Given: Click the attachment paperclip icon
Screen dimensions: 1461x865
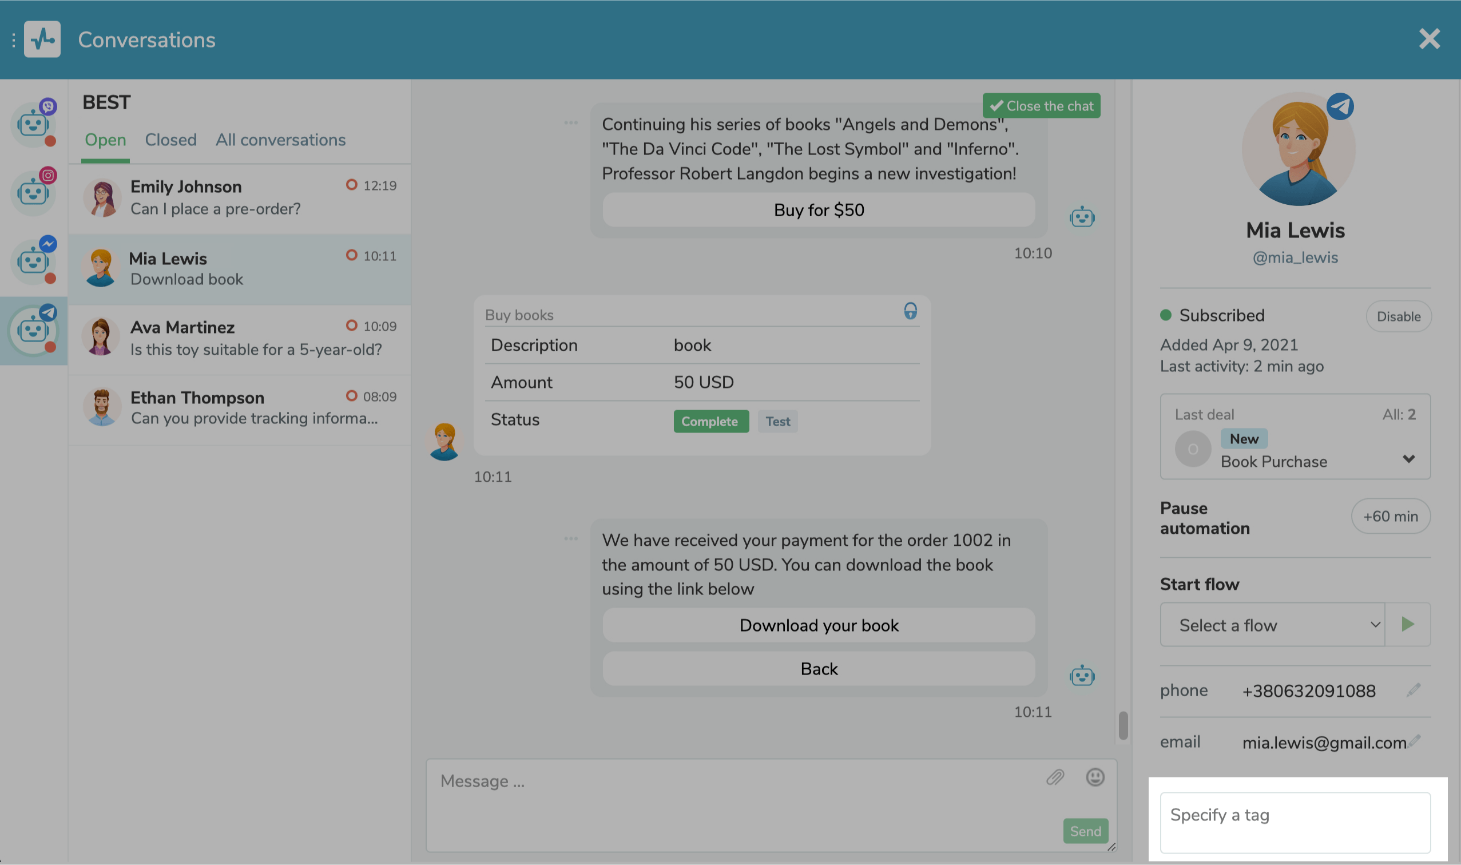Looking at the screenshot, I should click(1055, 777).
